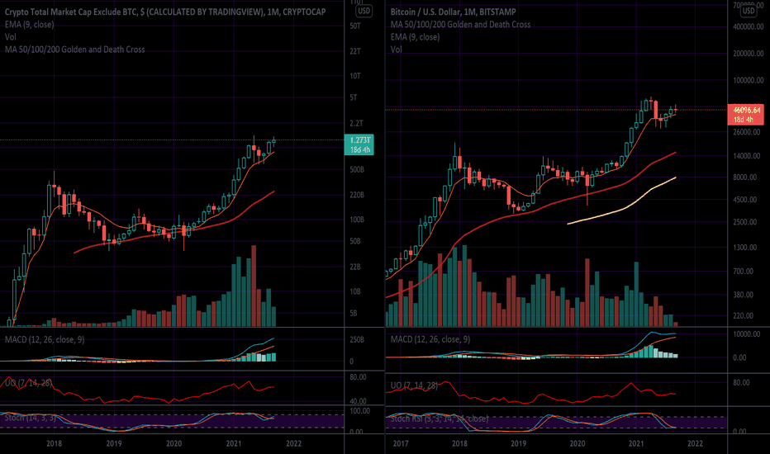Viewport: 770px width, 454px height.
Task: Click 2020 on the Bitcoin time axis
Action: click(577, 444)
